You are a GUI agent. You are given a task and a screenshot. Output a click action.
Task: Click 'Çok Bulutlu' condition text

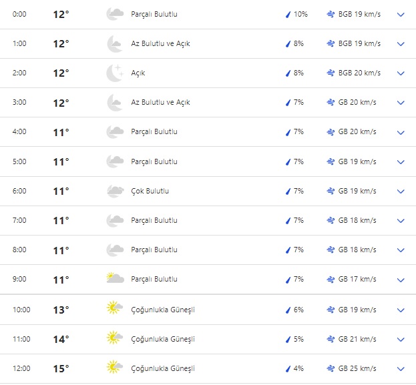[150, 191]
